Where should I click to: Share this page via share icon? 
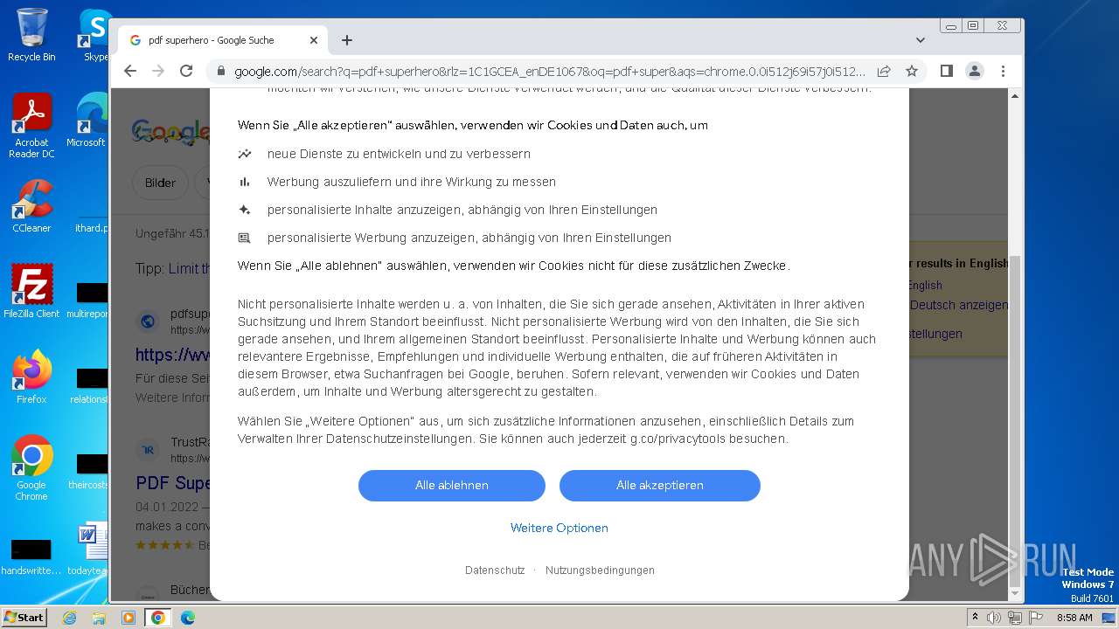click(884, 71)
